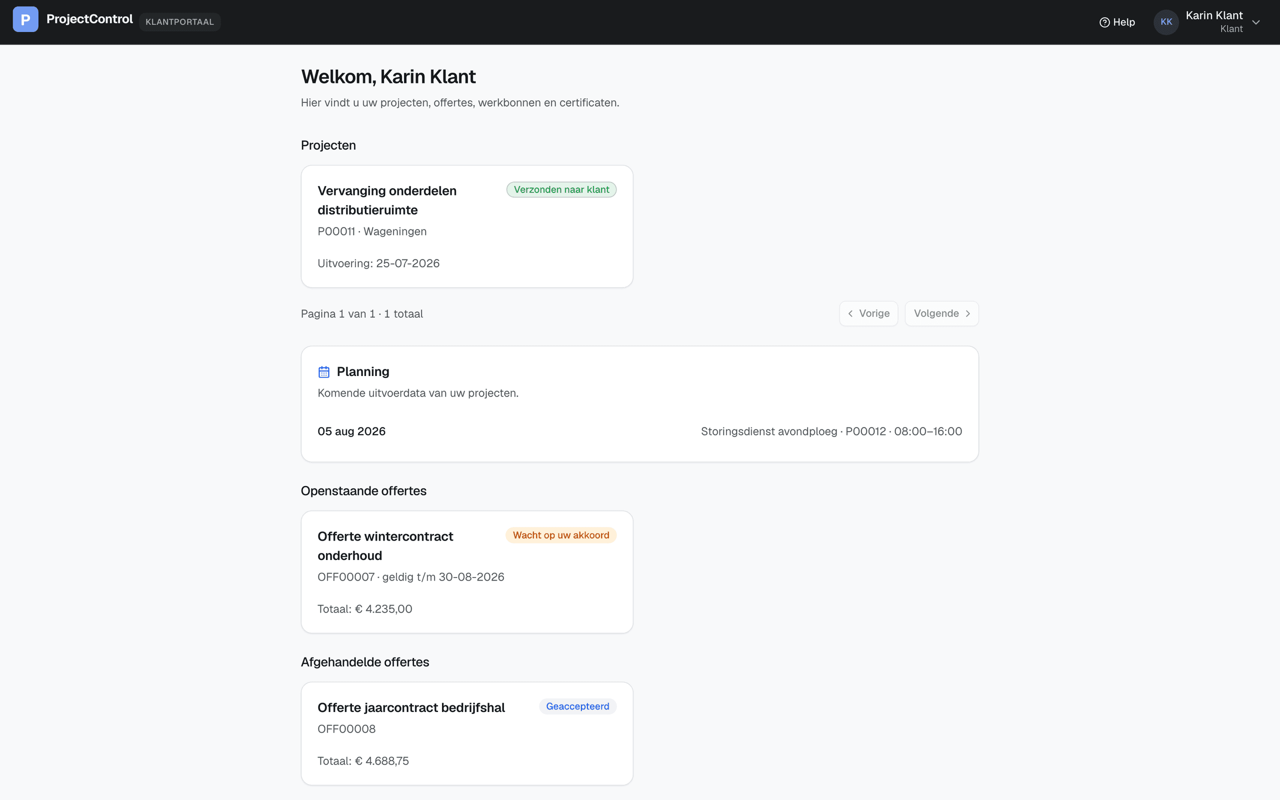Open the Karin Klant user menu
This screenshot has width=1280, height=800.
[x=1207, y=22]
